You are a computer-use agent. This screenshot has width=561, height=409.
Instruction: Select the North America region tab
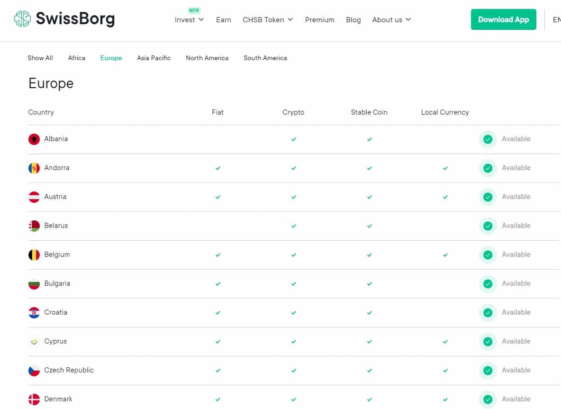(207, 58)
